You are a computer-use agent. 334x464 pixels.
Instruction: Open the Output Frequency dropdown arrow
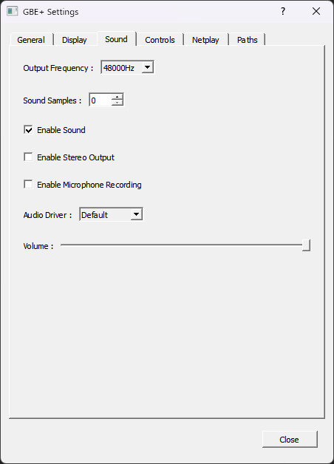coord(147,67)
